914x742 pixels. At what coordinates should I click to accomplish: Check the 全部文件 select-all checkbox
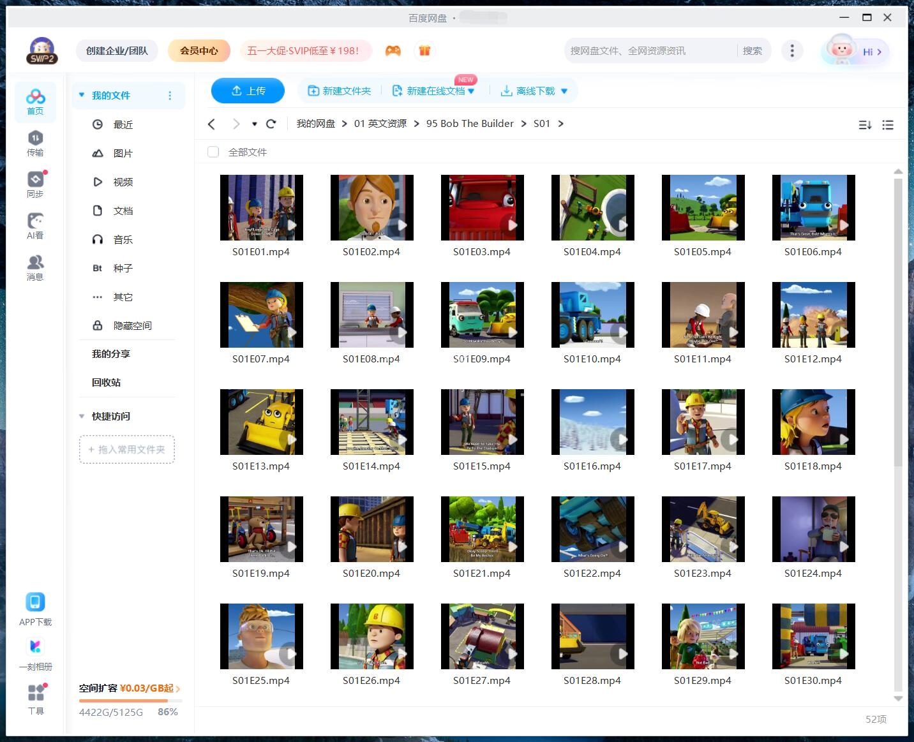(x=213, y=152)
